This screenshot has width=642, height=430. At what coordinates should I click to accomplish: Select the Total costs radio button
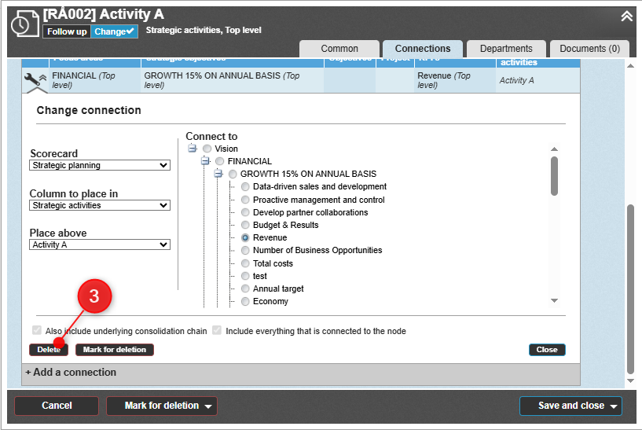point(246,263)
